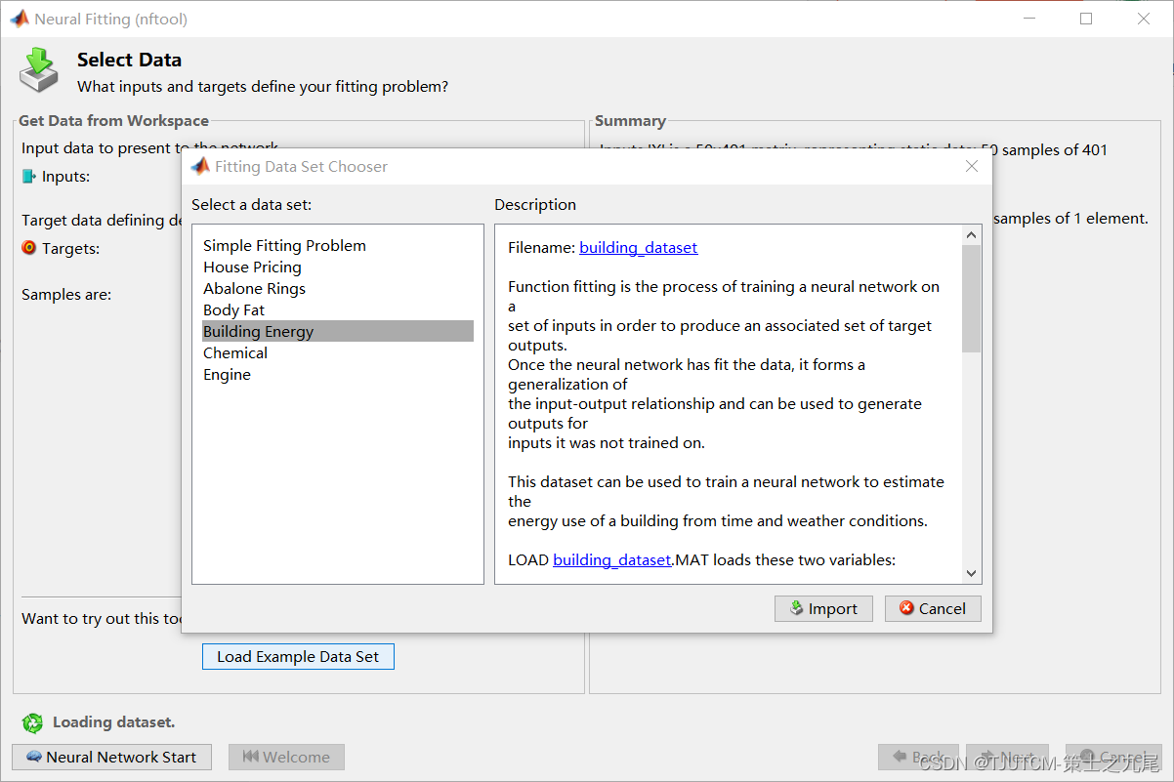Click the description scrollbar up arrow
The width and height of the screenshot is (1174, 782).
click(971, 235)
